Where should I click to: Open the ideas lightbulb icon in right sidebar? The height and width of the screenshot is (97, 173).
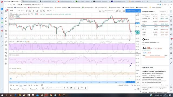point(171,34)
